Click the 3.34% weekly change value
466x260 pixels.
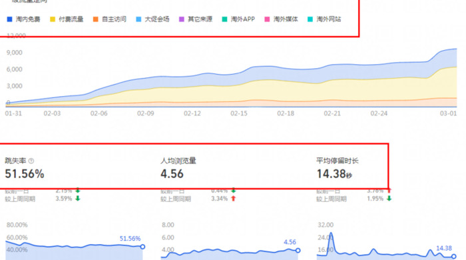[x=219, y=199]
